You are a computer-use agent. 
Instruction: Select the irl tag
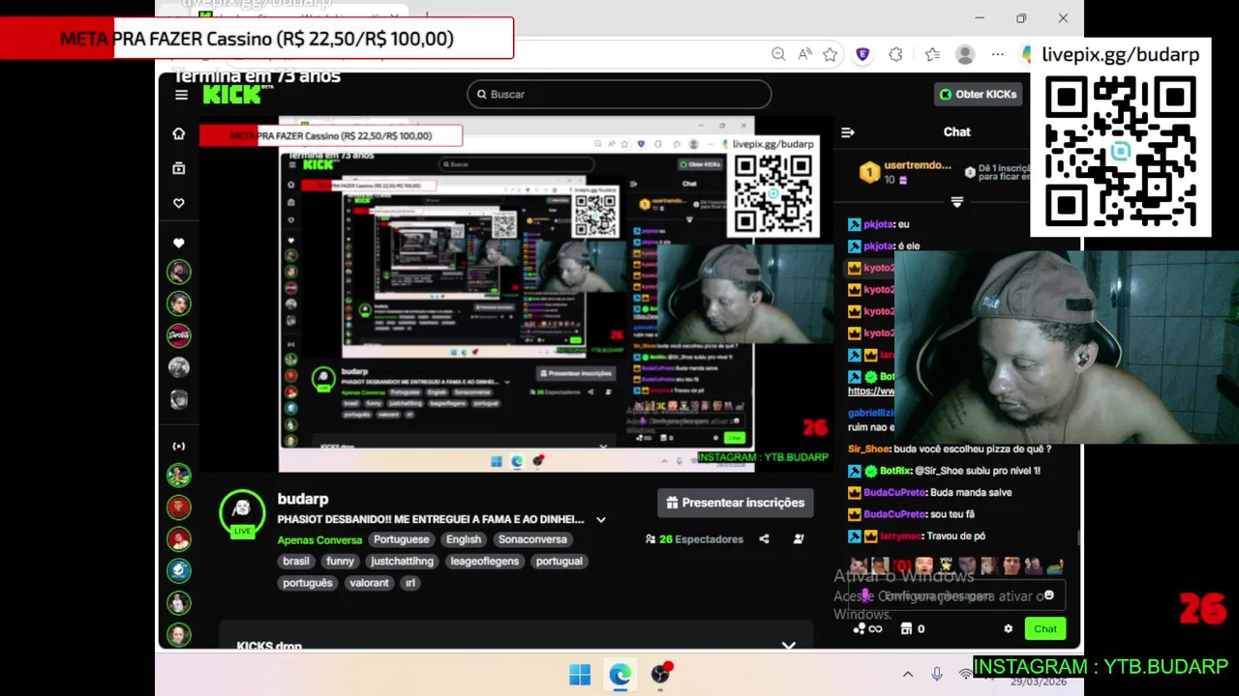(x=410, y=583)
